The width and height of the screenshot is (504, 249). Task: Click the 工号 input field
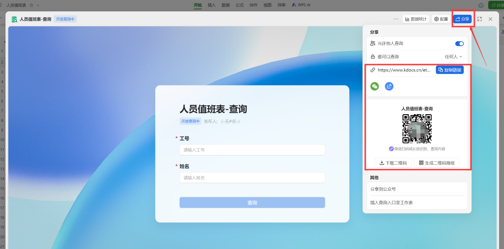(252, 150)
